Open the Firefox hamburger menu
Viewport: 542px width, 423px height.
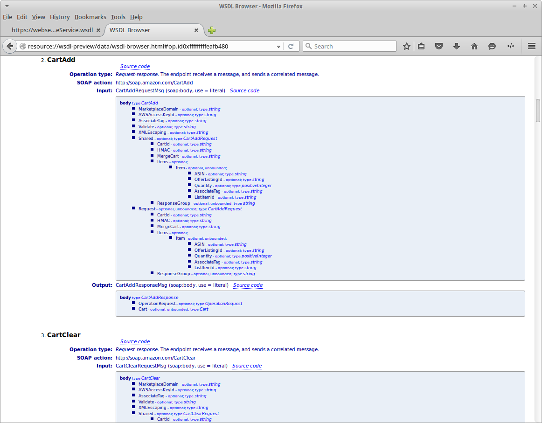point(532,46)
